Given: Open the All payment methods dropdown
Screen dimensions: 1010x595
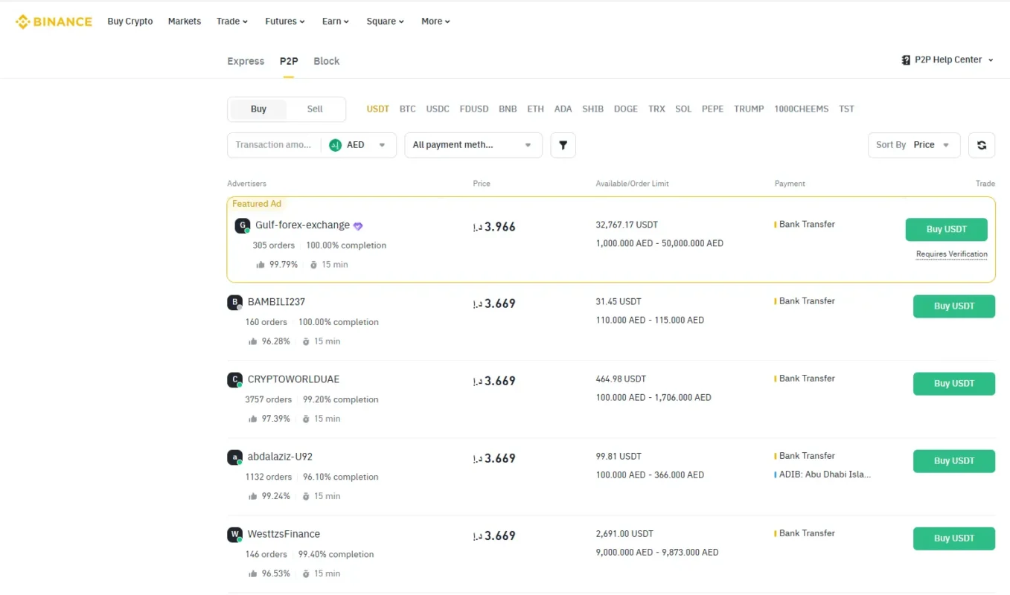Looking at the screenshot, I should click(x=473, y=145).
